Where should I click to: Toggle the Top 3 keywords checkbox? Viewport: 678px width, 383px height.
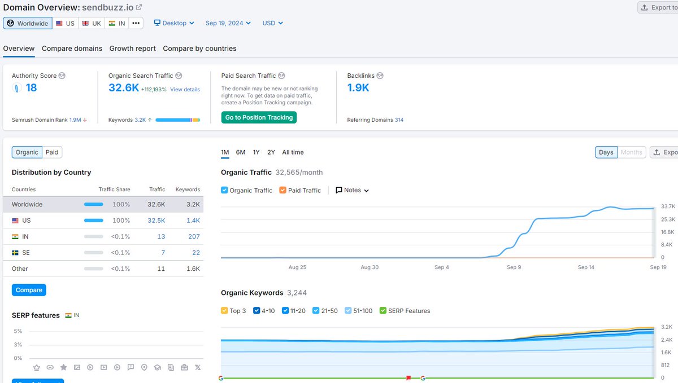click(224, 311)
